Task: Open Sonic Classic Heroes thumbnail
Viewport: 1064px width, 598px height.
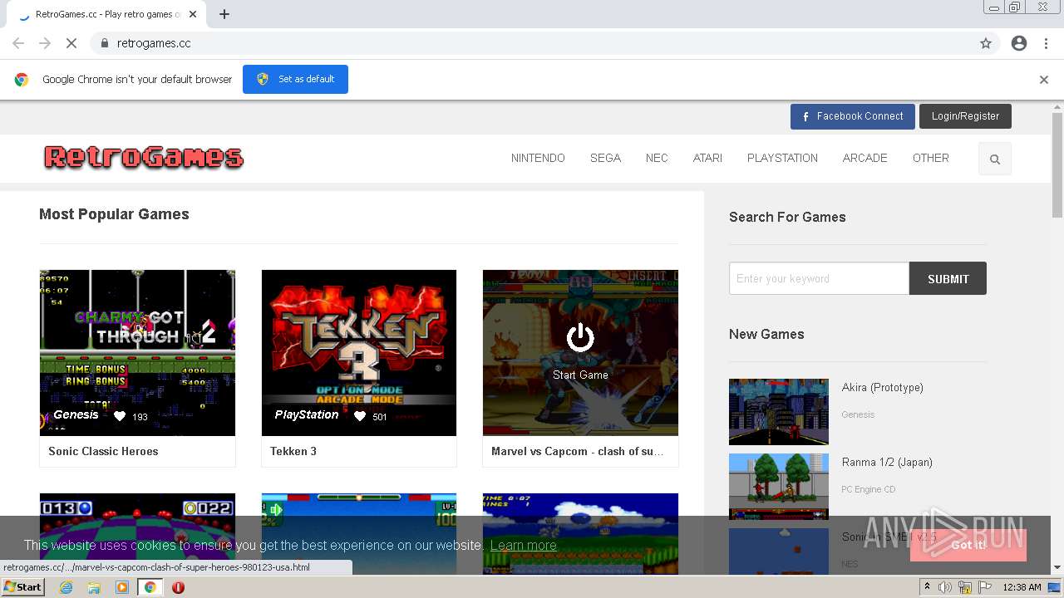Action: coord(137,352)
